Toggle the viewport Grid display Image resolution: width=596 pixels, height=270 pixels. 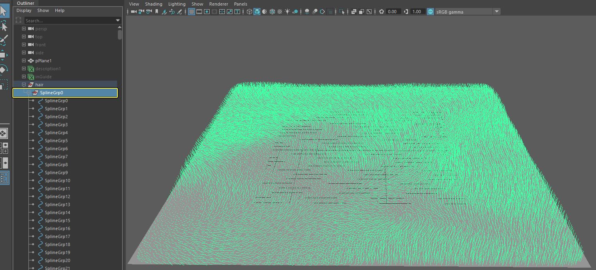coord(192,12)
